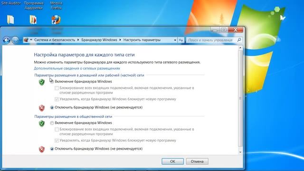
Task: Open Дополнительные сведения о сетевых размещениях link
Action: [x=77, y=68]
